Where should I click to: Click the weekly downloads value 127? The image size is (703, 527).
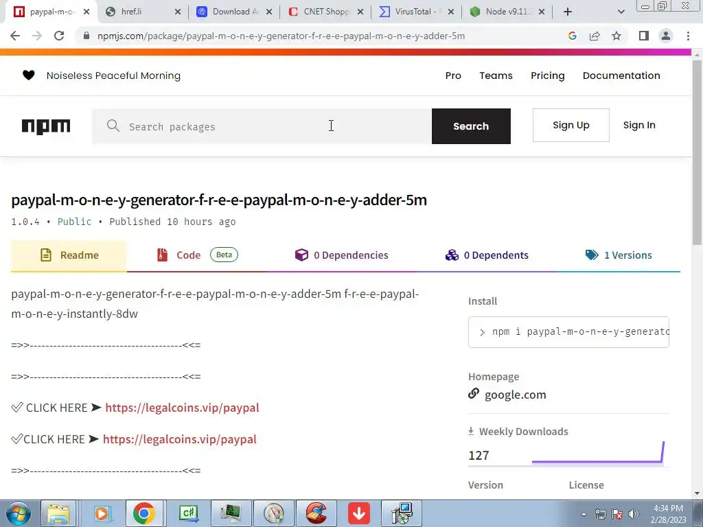479,456
